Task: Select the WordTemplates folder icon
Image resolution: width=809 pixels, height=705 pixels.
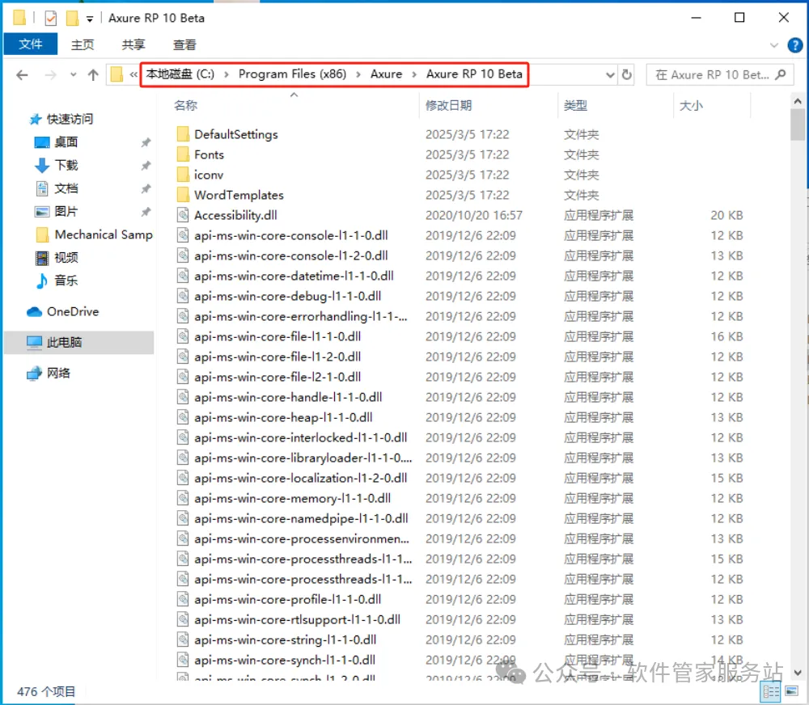Action: [x=183, y=195]
